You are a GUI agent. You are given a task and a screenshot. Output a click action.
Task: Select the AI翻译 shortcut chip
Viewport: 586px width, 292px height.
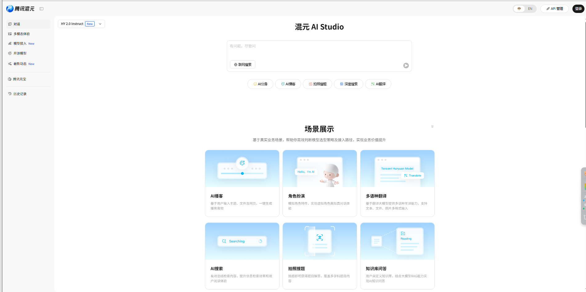coord(378,84)
